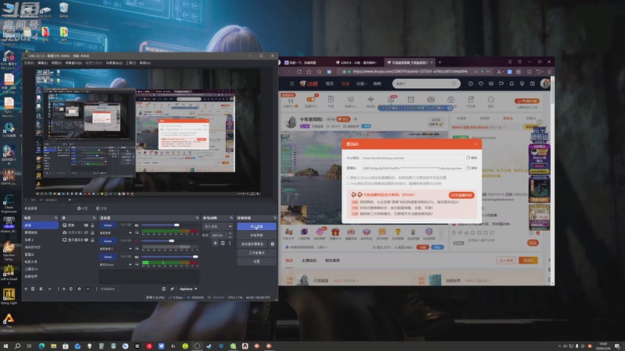Click the Douyu search input field
The image size is (625, 351).
424,83
